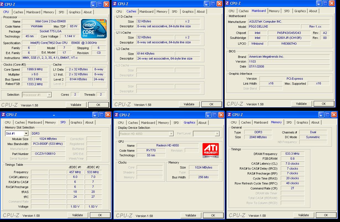Close the CPU-Z window showing Caches tab

219,4
